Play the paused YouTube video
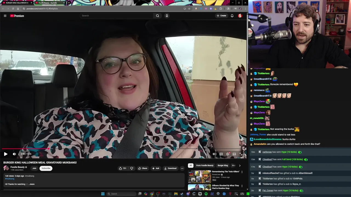 tap(6, 154)
